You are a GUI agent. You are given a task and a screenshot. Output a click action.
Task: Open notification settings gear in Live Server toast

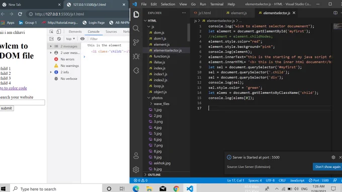[333, 157]
